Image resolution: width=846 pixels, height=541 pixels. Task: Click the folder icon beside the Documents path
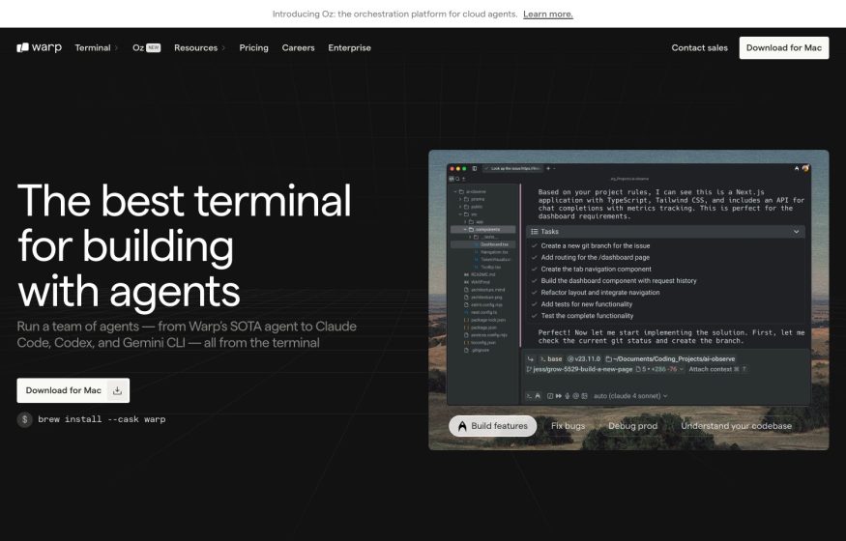click(608, 358)
